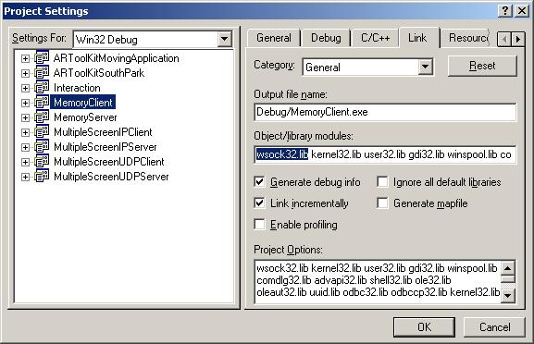534x344 pixels.
Task: Expand the Interaction tree node
Action: click(x=25, y=88)
